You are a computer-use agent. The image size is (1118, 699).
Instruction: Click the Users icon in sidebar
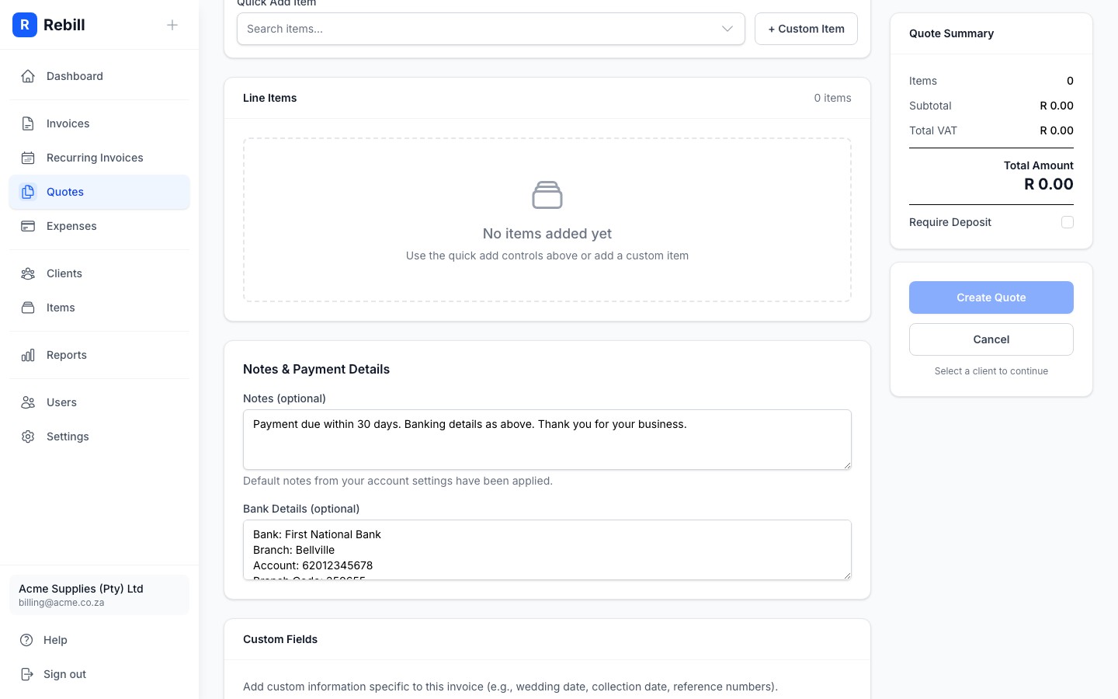pos(28,402)
